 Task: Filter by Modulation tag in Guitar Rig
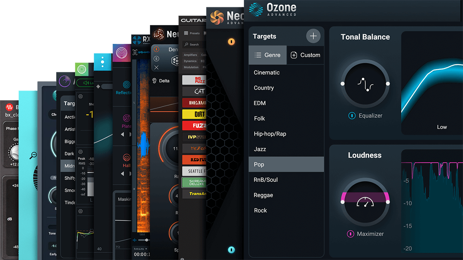pos(191,67)
